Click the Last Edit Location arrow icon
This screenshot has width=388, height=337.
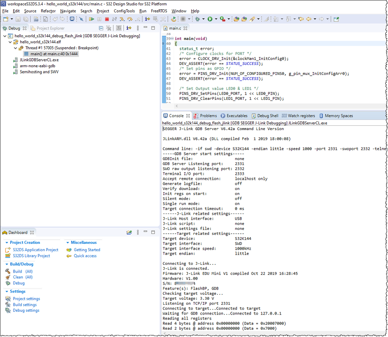pyautogui.click(x=301, y=19)
